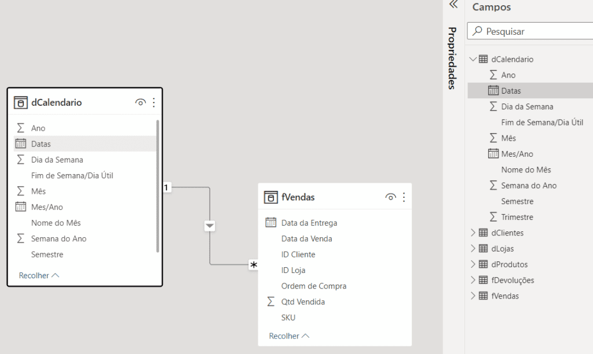Collapse dCalendario table in Campos list

473,60
